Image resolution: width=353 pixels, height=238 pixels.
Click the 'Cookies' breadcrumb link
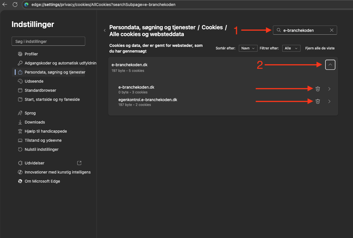click(x=212, y=27)
